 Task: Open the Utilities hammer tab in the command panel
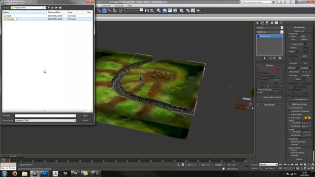(x=281, y=23)
